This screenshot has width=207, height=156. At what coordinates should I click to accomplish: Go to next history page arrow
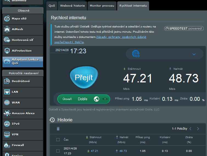pyautogui.click(x=198, y=129)
